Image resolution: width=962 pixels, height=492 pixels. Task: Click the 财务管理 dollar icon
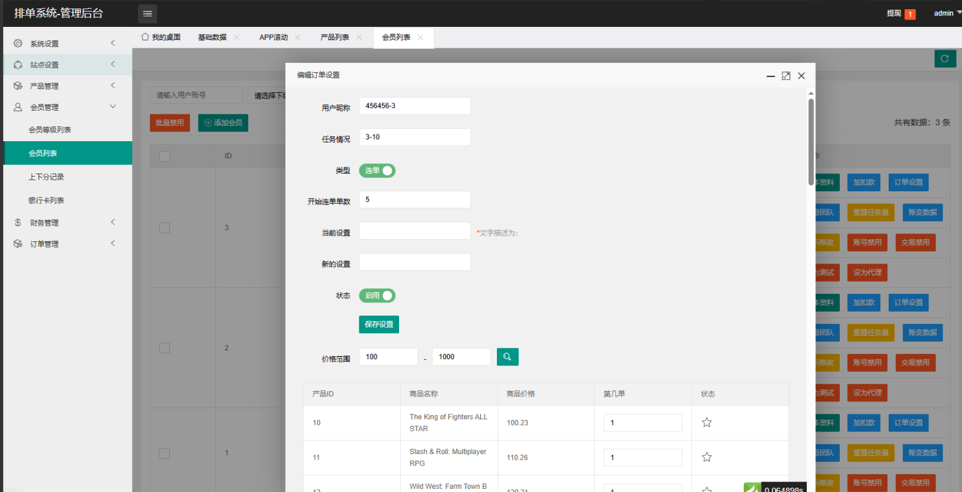tap(18, 222)
